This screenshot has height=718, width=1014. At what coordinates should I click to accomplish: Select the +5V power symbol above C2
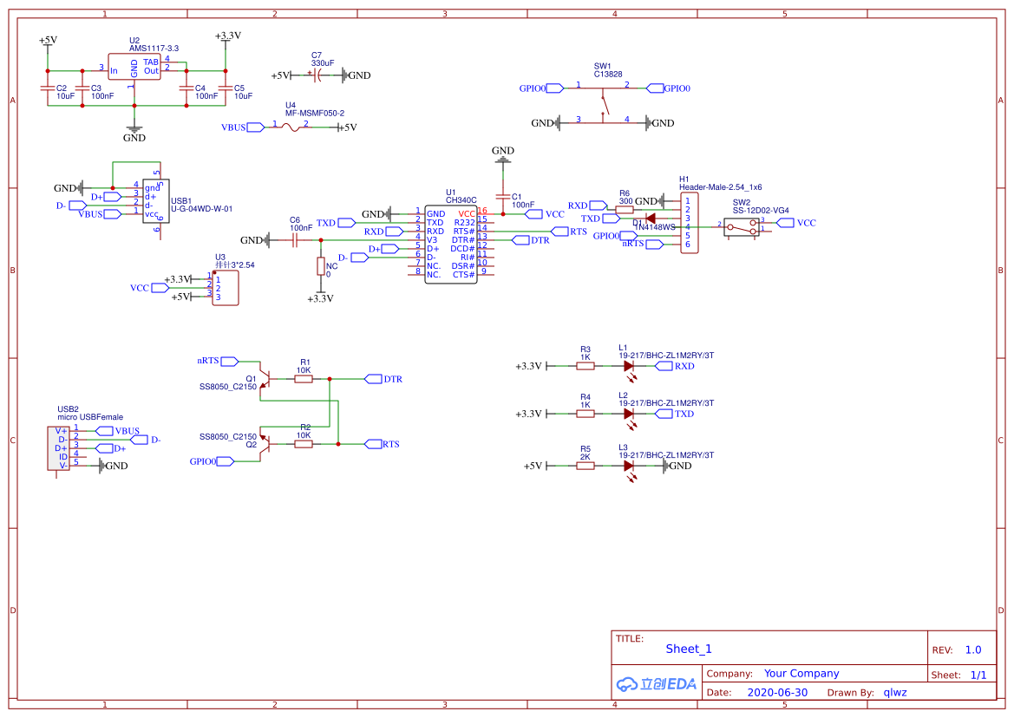coord(48,42)
